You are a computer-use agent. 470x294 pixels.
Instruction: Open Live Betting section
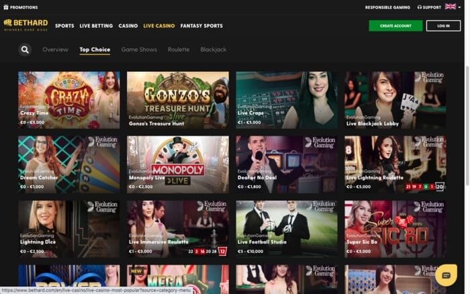click(x=96, y=26)
